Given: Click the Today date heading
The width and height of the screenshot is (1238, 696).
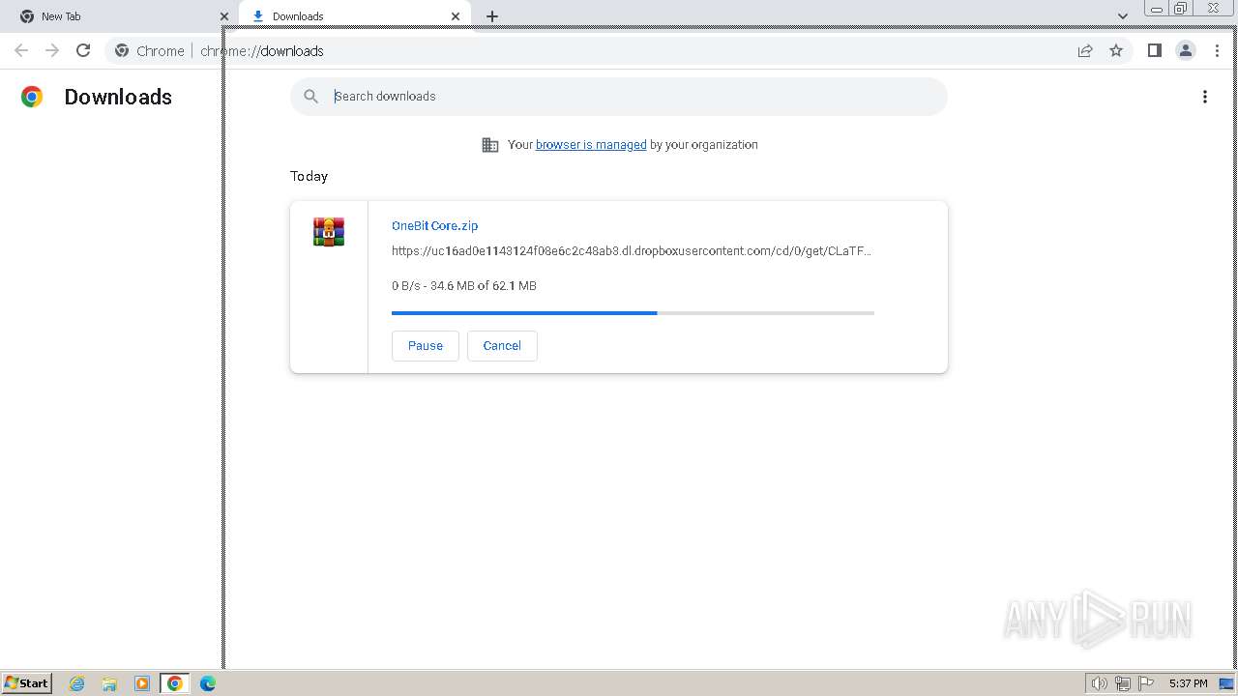Looking at the screenshot, I should 309,176.
